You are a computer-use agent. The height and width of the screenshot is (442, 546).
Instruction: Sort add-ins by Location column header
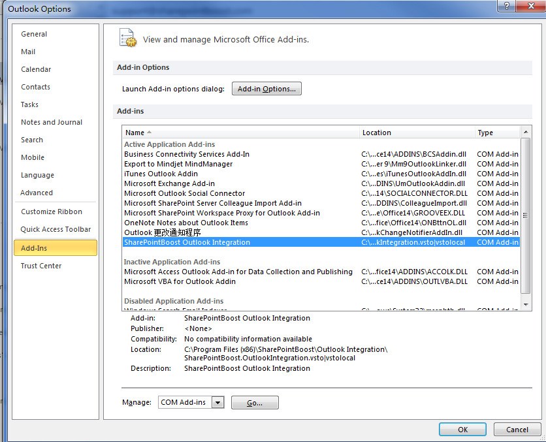click(417, 133)
